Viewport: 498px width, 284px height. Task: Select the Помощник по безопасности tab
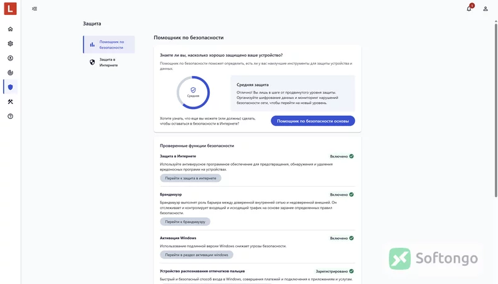tap(109, 44)
